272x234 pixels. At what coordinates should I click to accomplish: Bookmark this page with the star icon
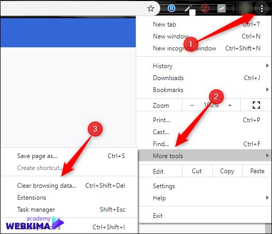click(x=151, y=8)
